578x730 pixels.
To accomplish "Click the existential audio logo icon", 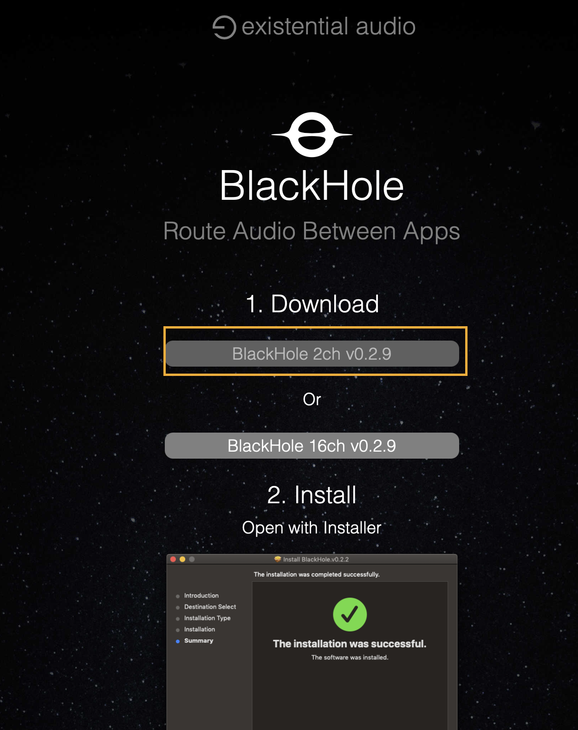I will tap(224, 27).
